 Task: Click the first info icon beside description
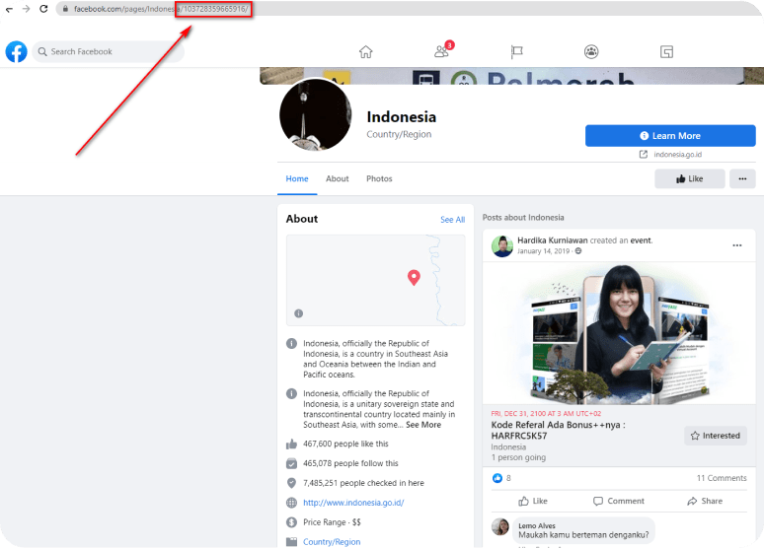pos(291,344)
